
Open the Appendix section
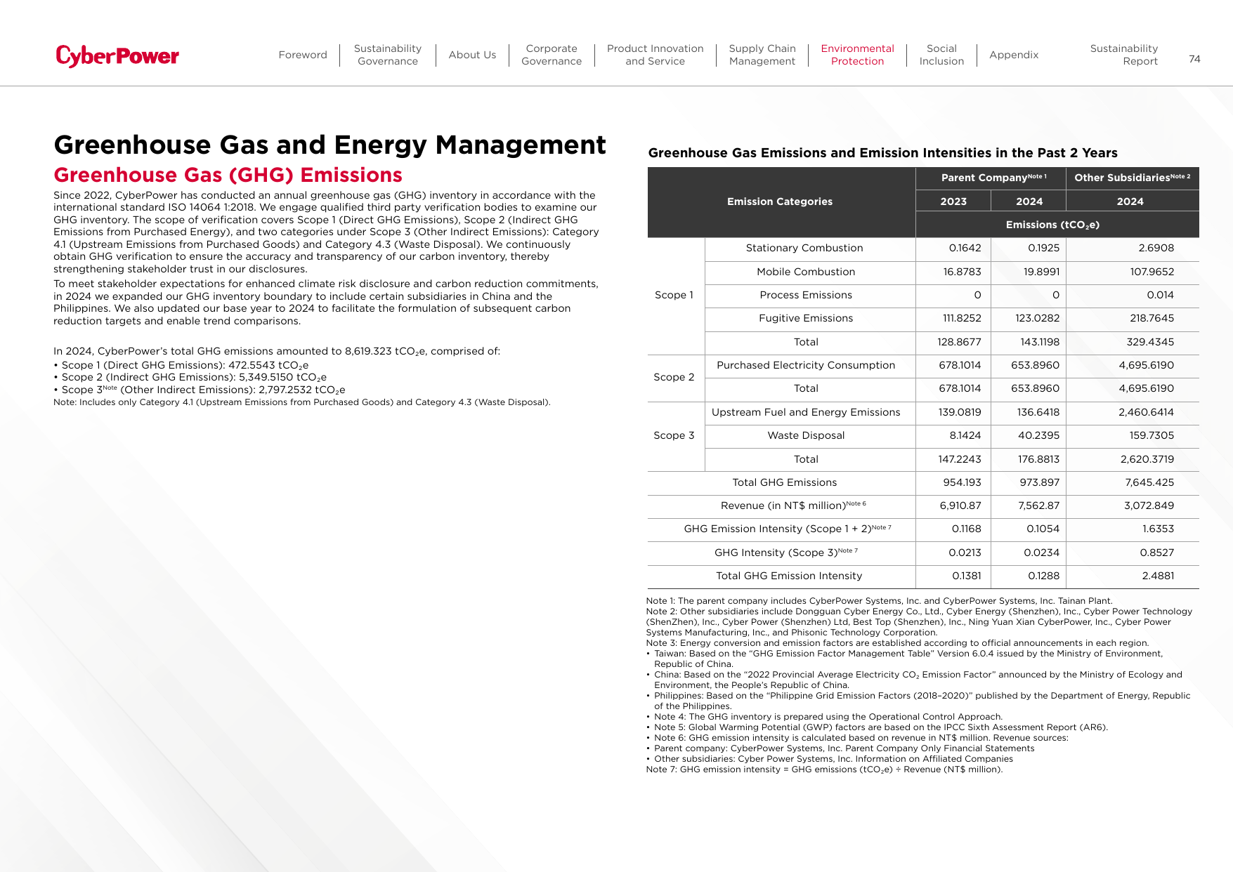(1014, 55)
